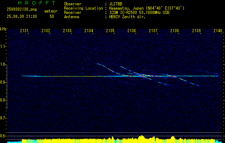Viewport: 225px width, 143px height.
Task: Click the Receiver label
Action: (x=73, y=13)
